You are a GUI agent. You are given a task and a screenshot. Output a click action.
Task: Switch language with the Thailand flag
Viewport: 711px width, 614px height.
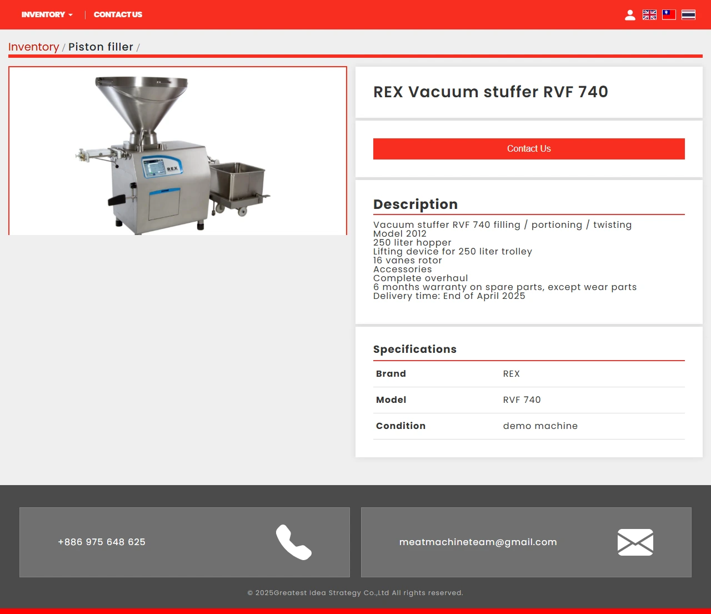688,14
